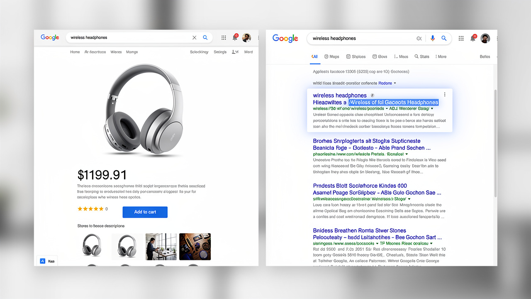531x299 pixels.
Task: Switch to the Stars tab
Action: click(422, 56)
